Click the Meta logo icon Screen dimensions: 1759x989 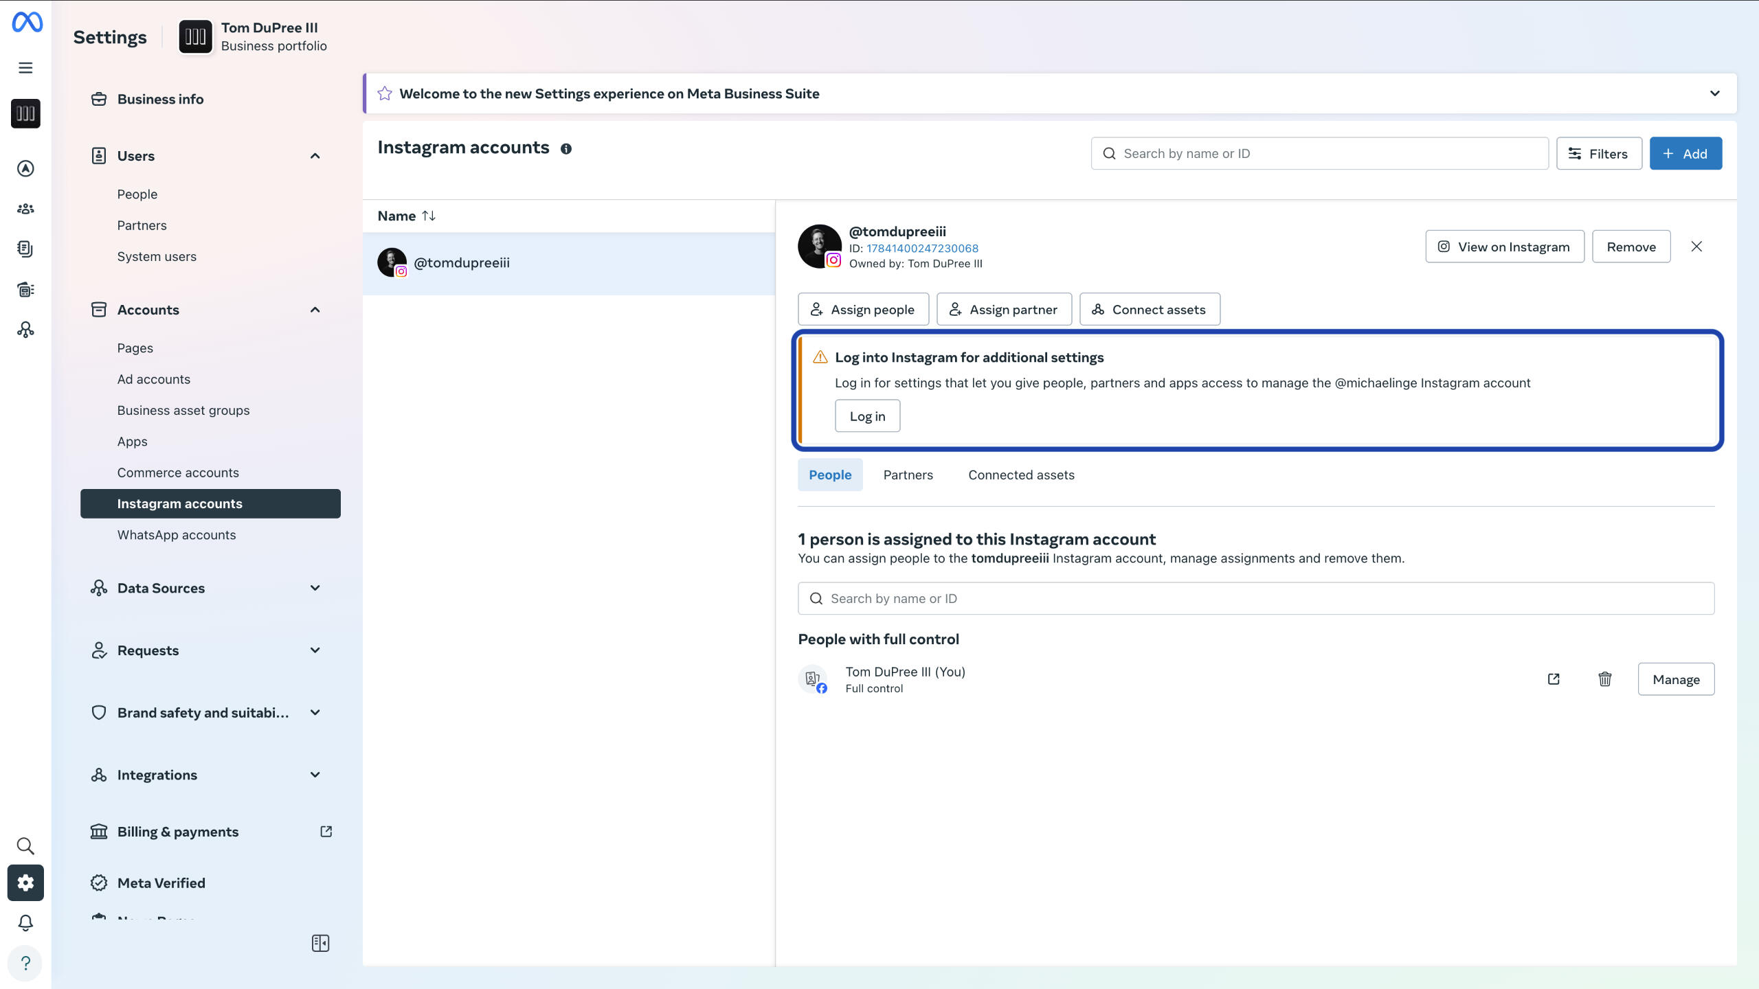coord(27,22)
